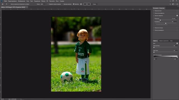
Task: Switch to the 'Эффекты движения' tab
Action: point(164,41)
